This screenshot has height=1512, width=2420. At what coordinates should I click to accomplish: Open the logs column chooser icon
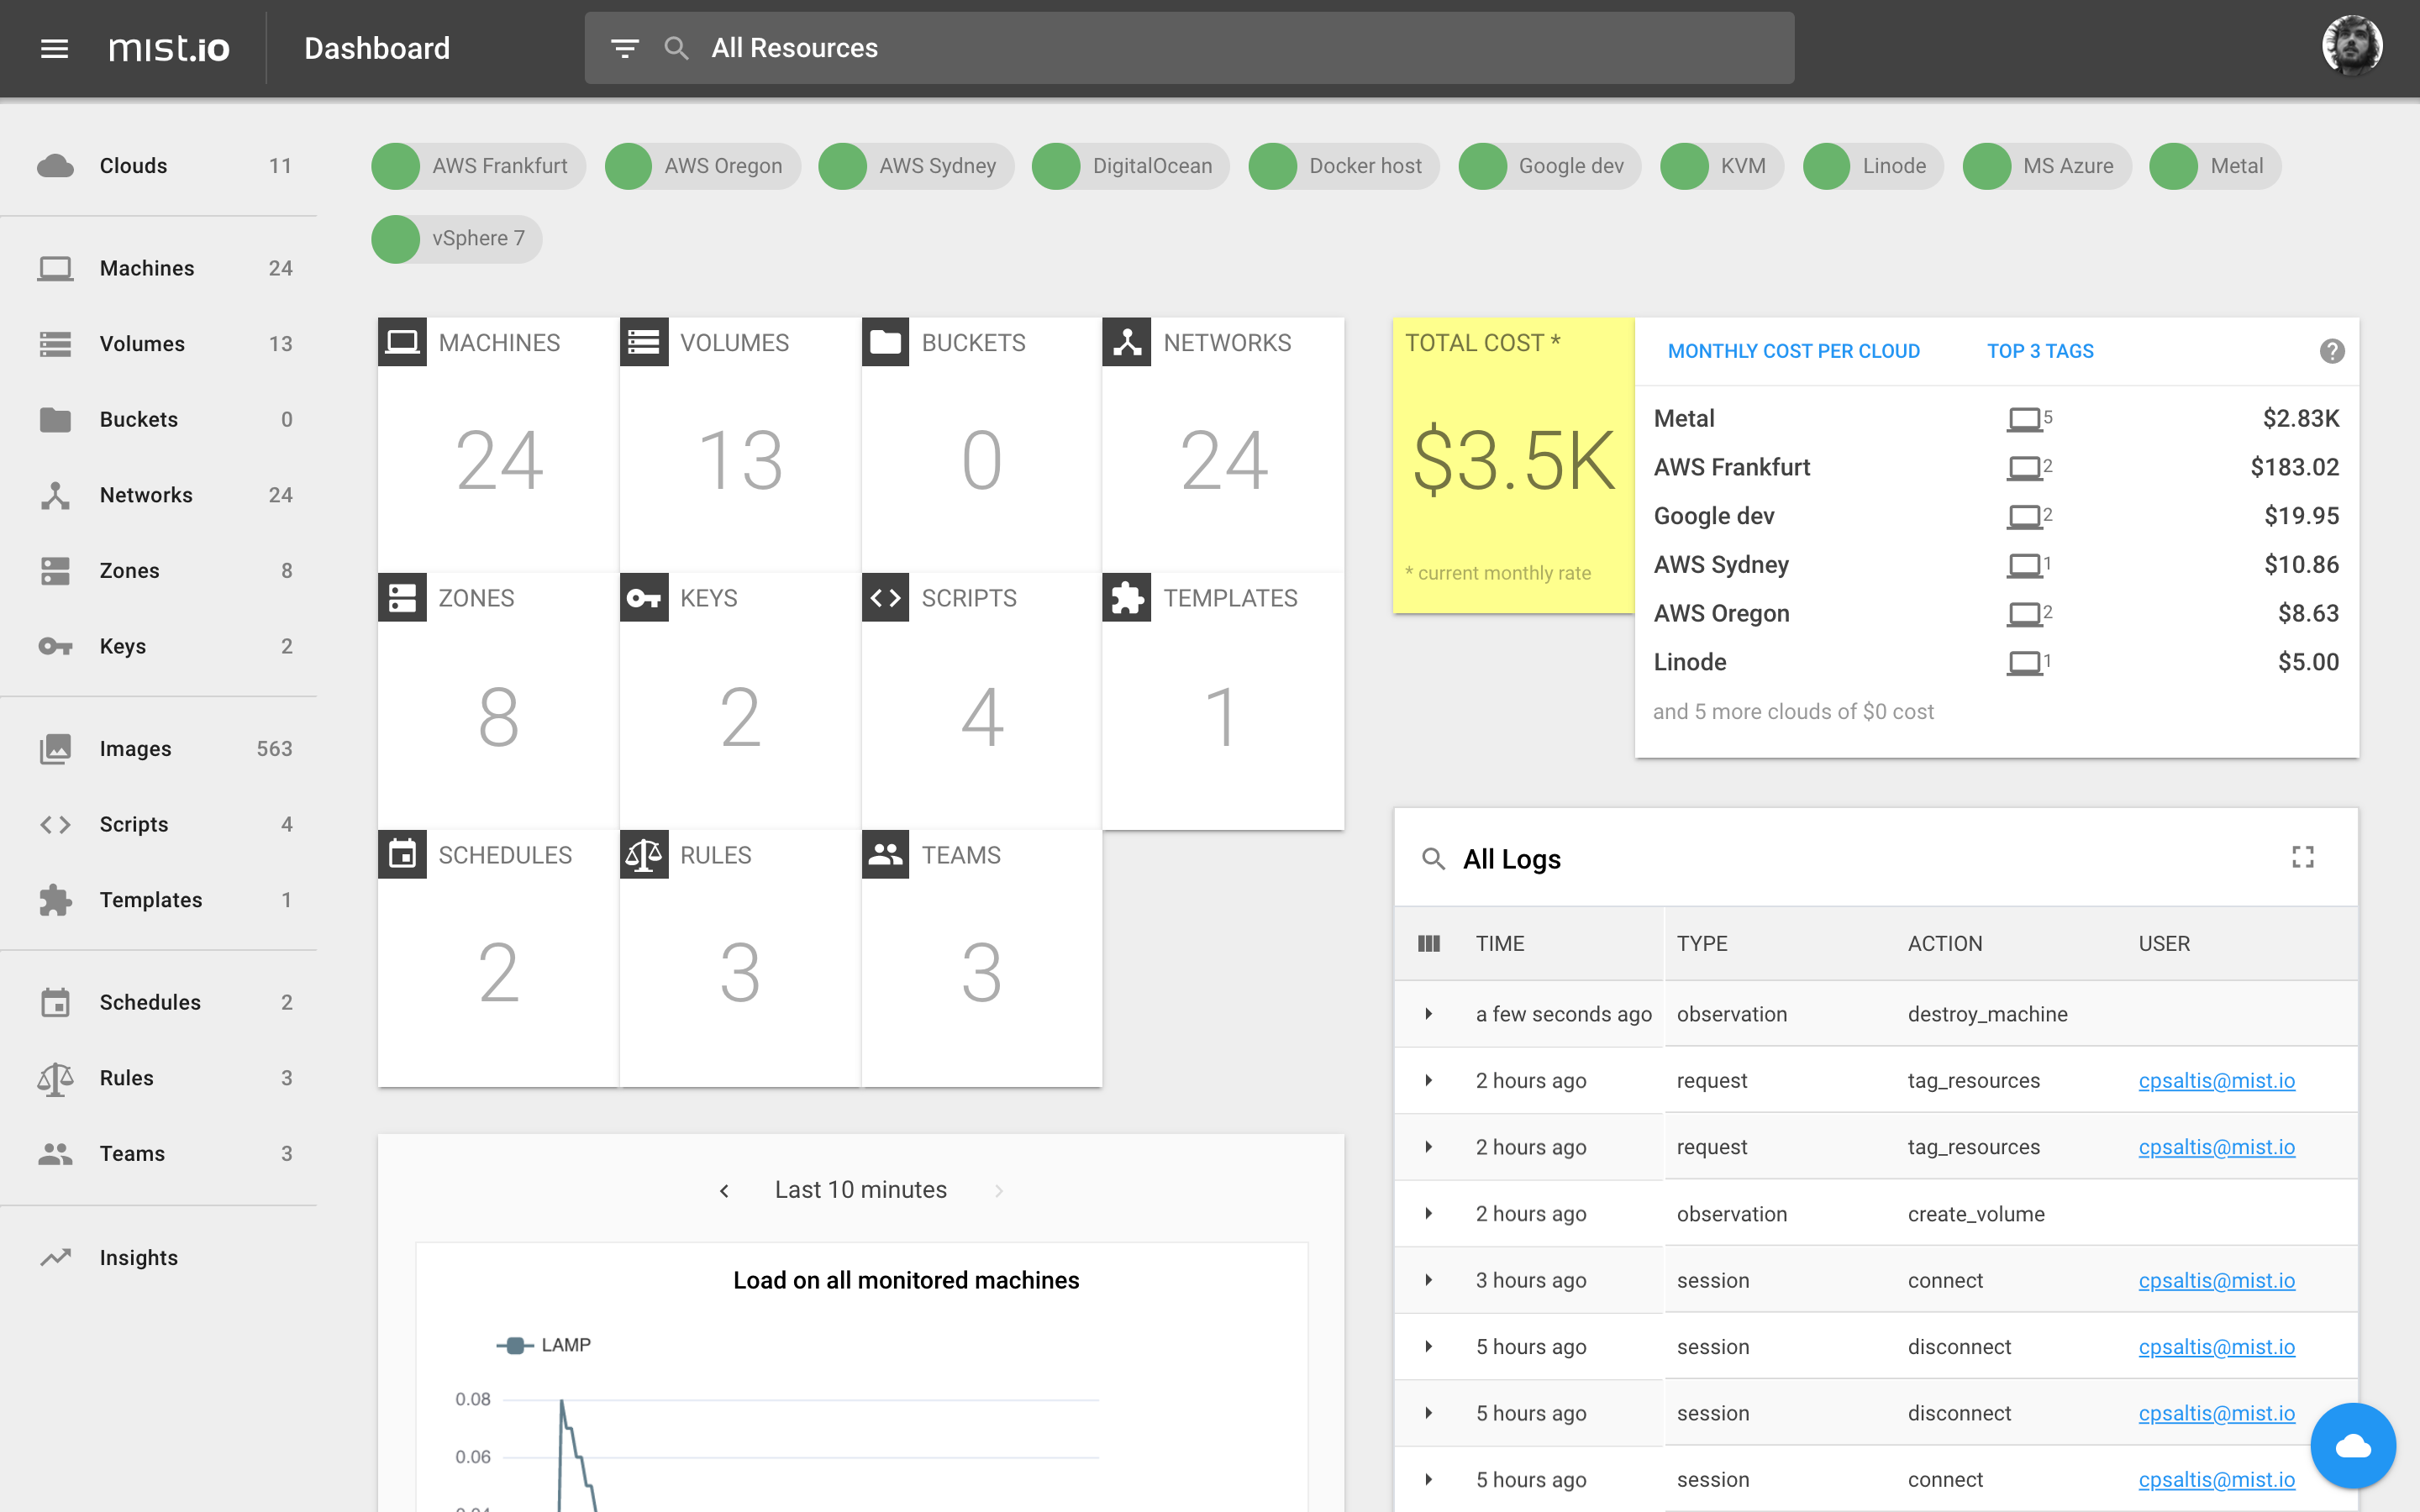click(1429, 943)
